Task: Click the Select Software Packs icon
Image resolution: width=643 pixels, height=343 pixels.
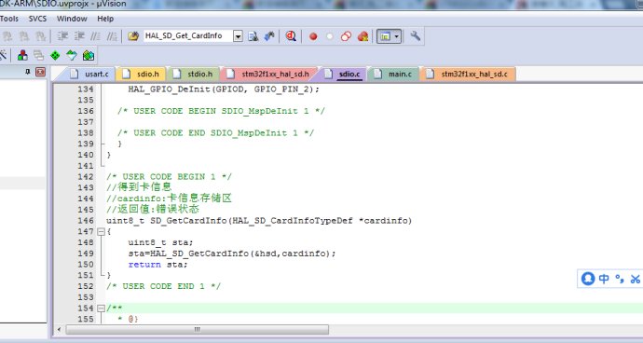Action: tap(72, 55)
